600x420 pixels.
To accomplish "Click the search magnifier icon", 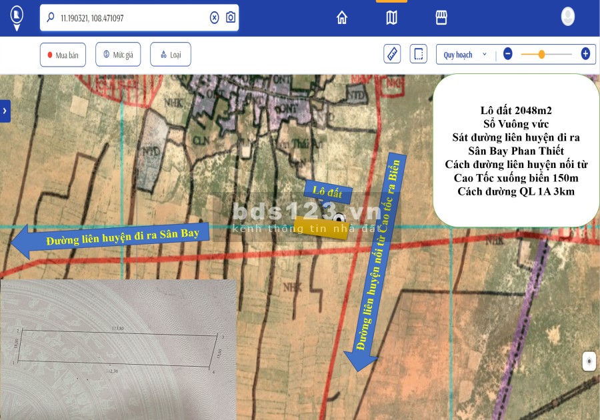I will point(51,17).
